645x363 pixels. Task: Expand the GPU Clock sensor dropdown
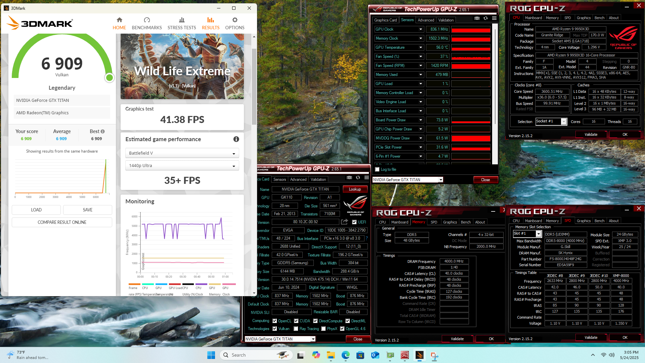421,29
